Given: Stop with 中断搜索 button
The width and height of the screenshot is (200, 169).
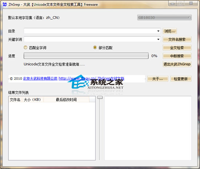Looking at the screenshot, I should [x=177, y=56].
